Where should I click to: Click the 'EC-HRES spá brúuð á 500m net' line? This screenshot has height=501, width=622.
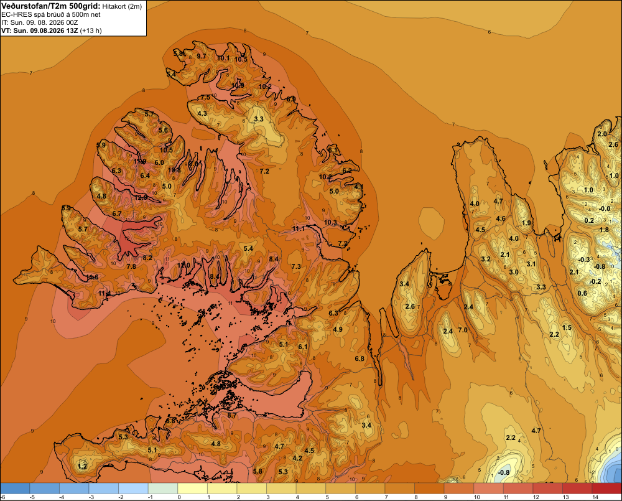coord(51,14)
